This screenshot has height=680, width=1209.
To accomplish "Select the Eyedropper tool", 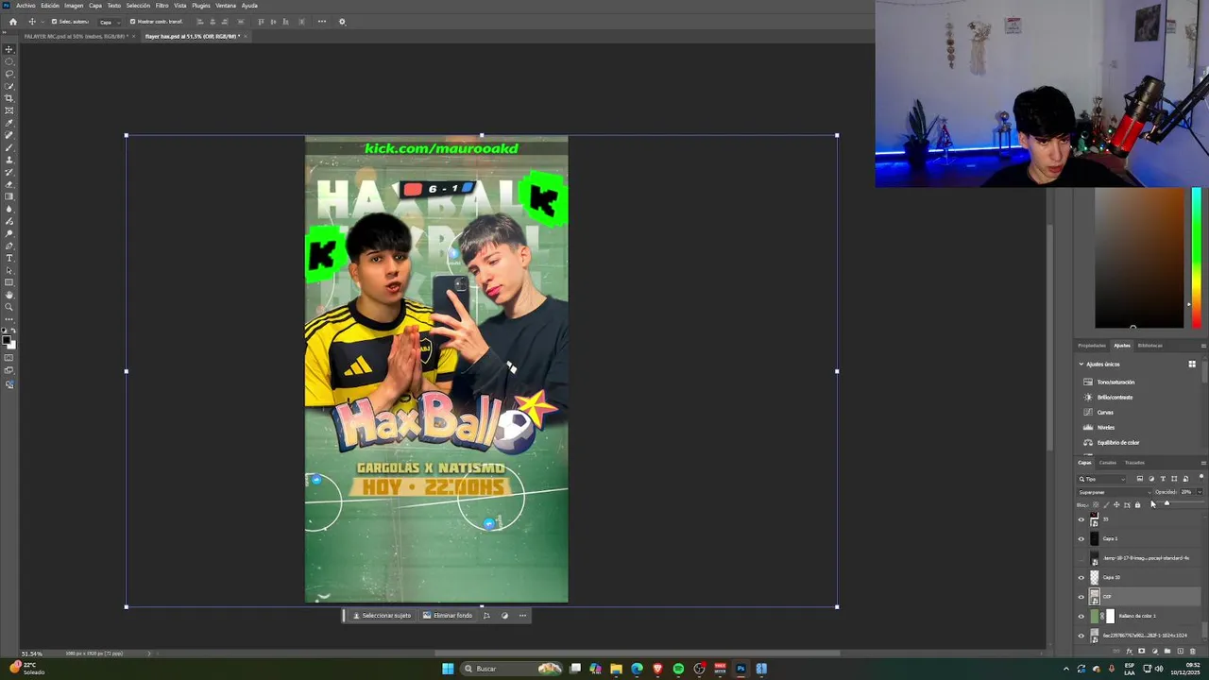I will (x=9, y=123).
